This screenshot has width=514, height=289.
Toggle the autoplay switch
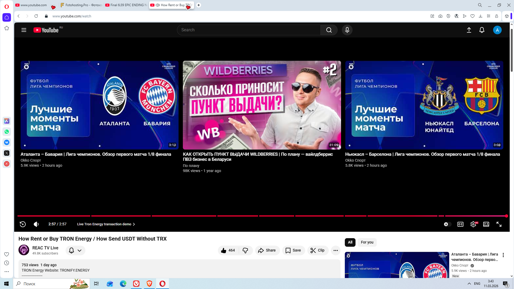tap(447, 224)
